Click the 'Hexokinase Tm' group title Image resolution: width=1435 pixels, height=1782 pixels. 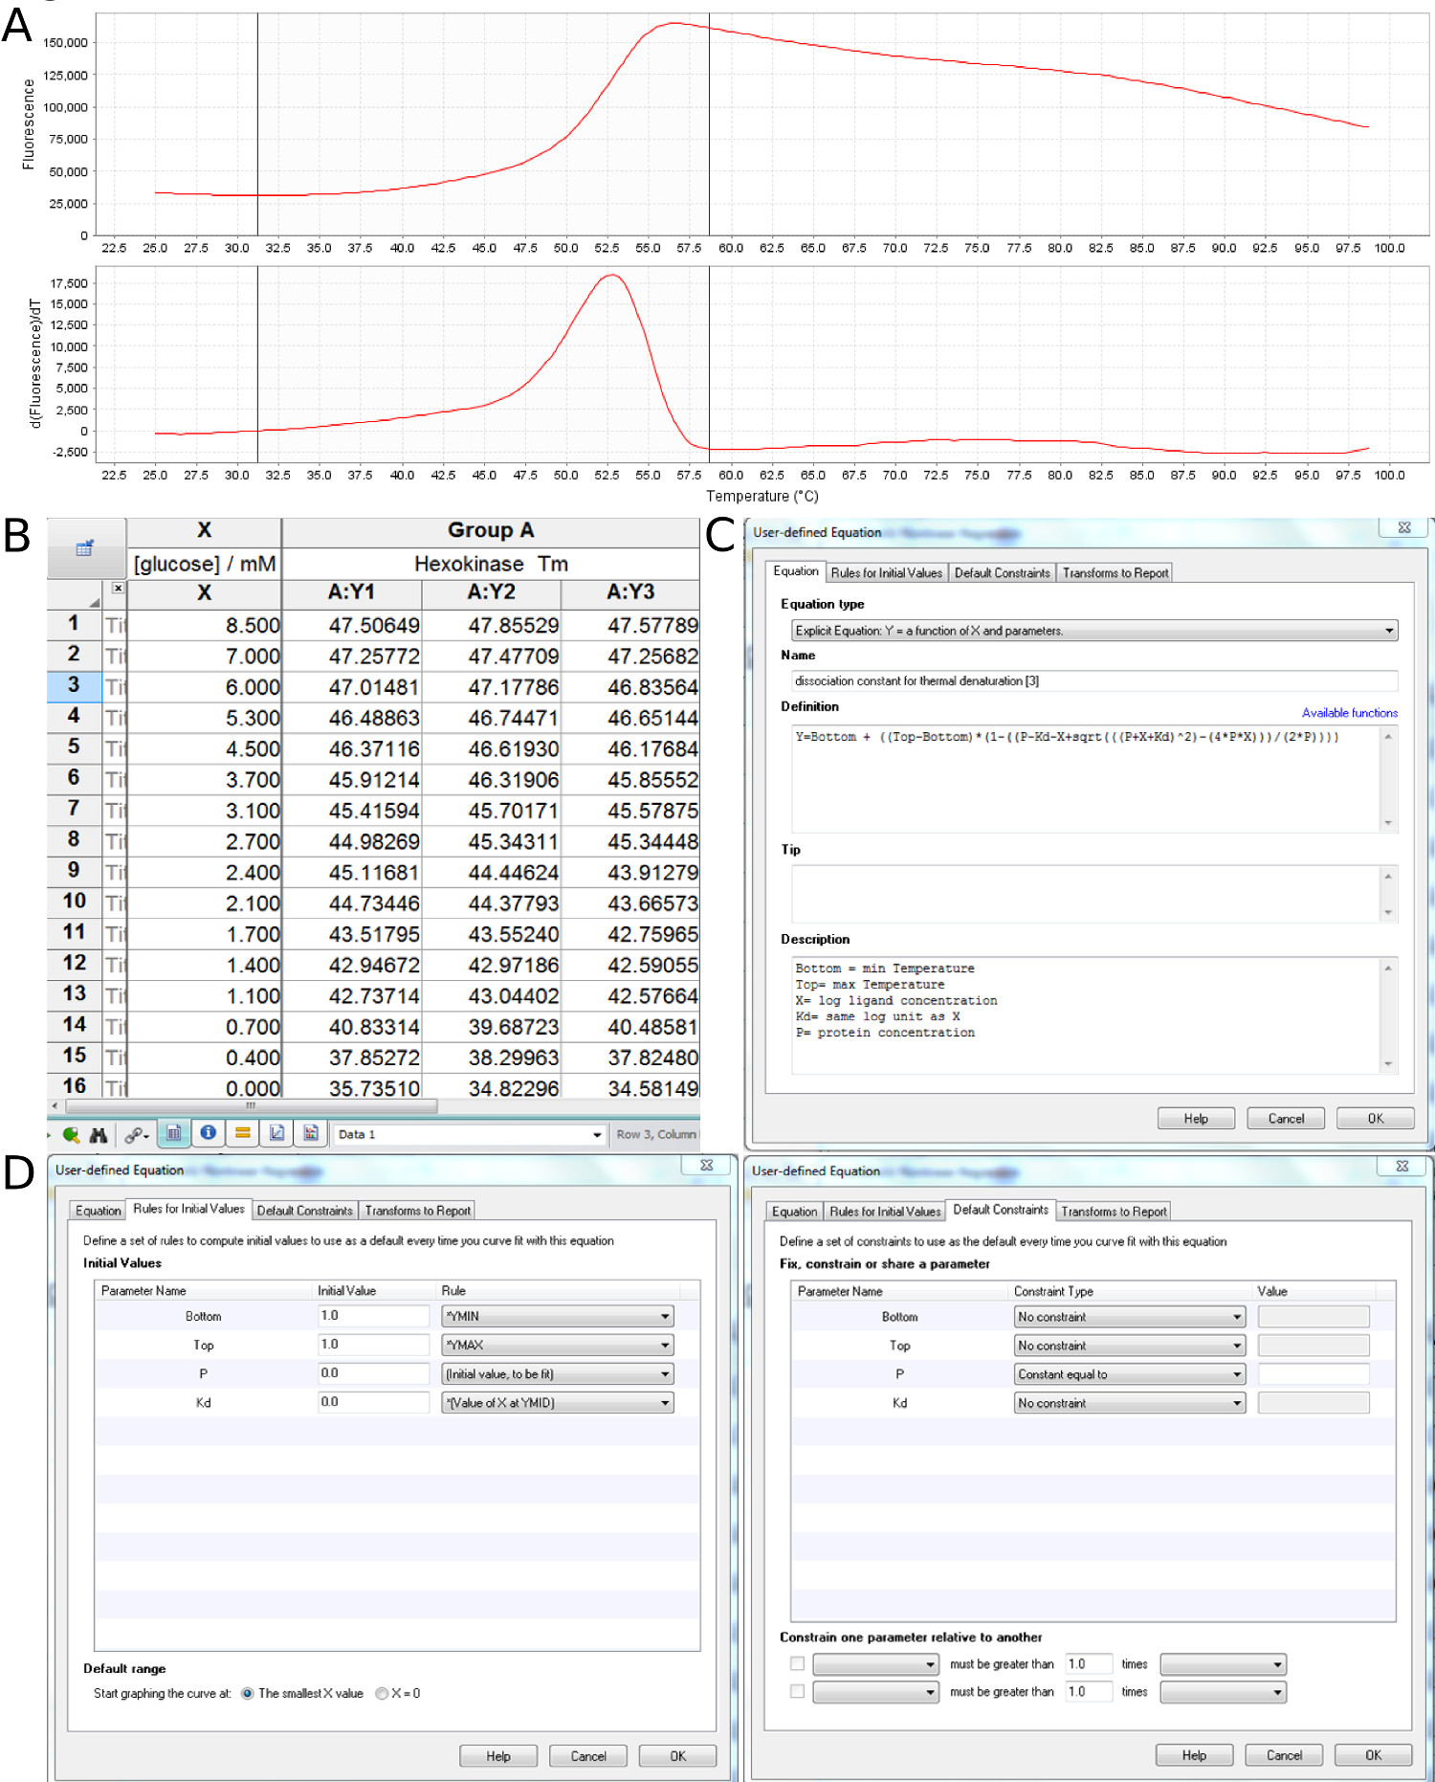(491, 564)
